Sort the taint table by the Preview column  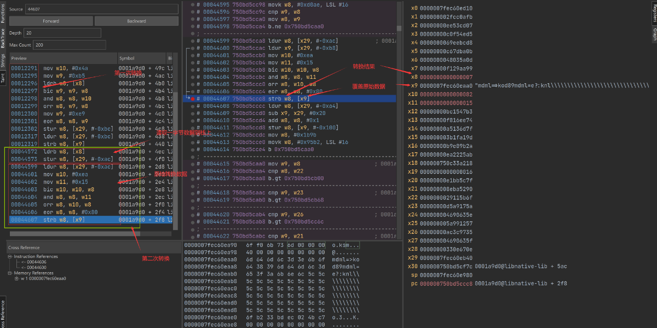tap(64, 58)
